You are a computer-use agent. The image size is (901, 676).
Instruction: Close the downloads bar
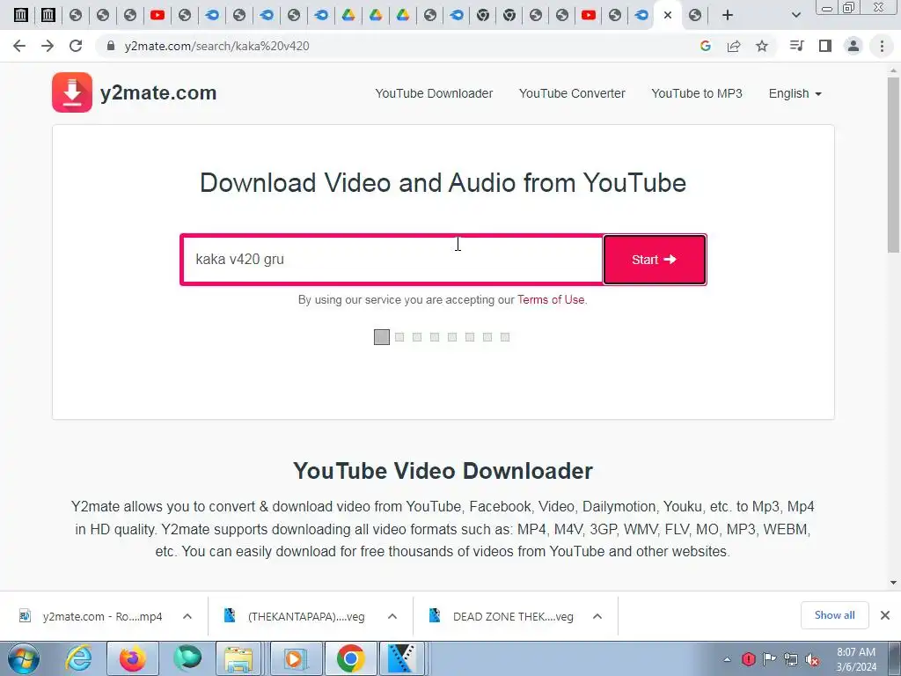click(885, 615)
